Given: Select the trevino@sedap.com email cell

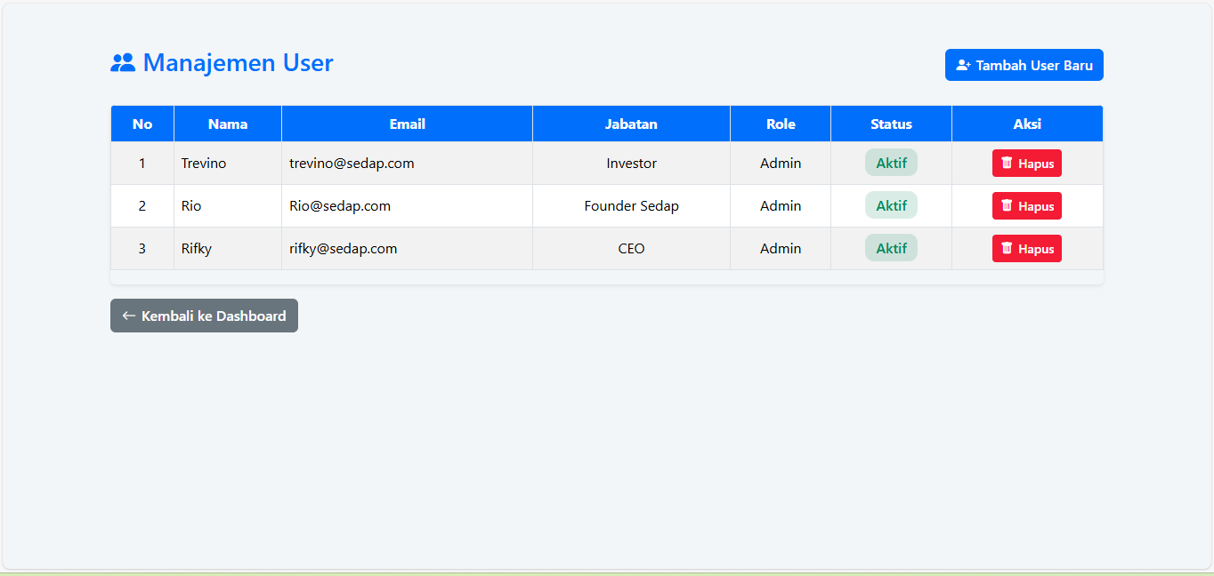Looking at the screenshot, I should click(x=352, y=164).
